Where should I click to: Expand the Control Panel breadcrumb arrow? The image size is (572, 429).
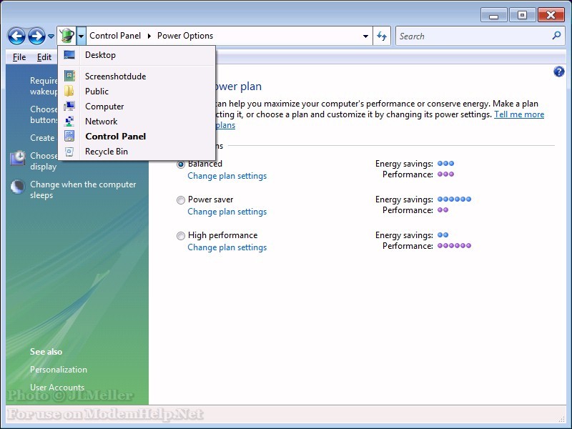[149, 36]
